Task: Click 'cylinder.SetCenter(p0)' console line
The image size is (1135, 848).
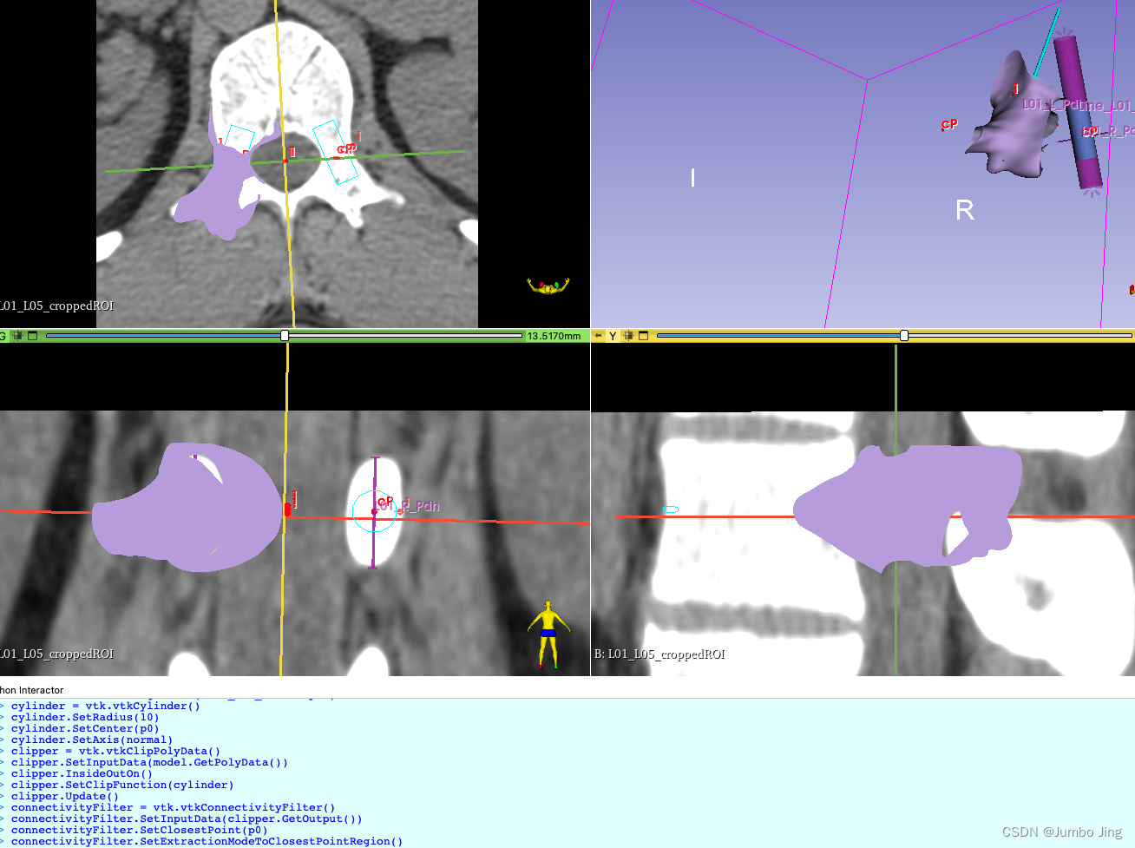Action: [x=85, y=728]
